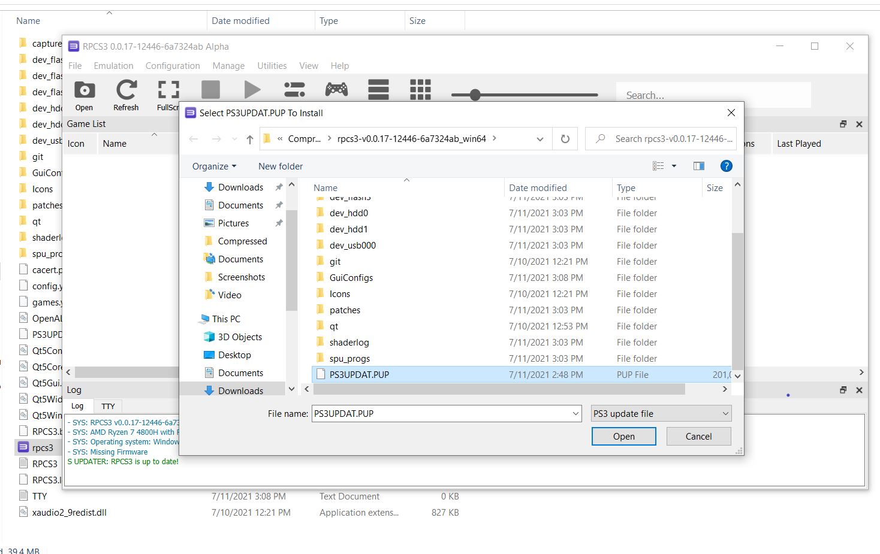Click the blue Help question mark icon
The height and width of the screenshot is (554, 880).
point(726,166)
